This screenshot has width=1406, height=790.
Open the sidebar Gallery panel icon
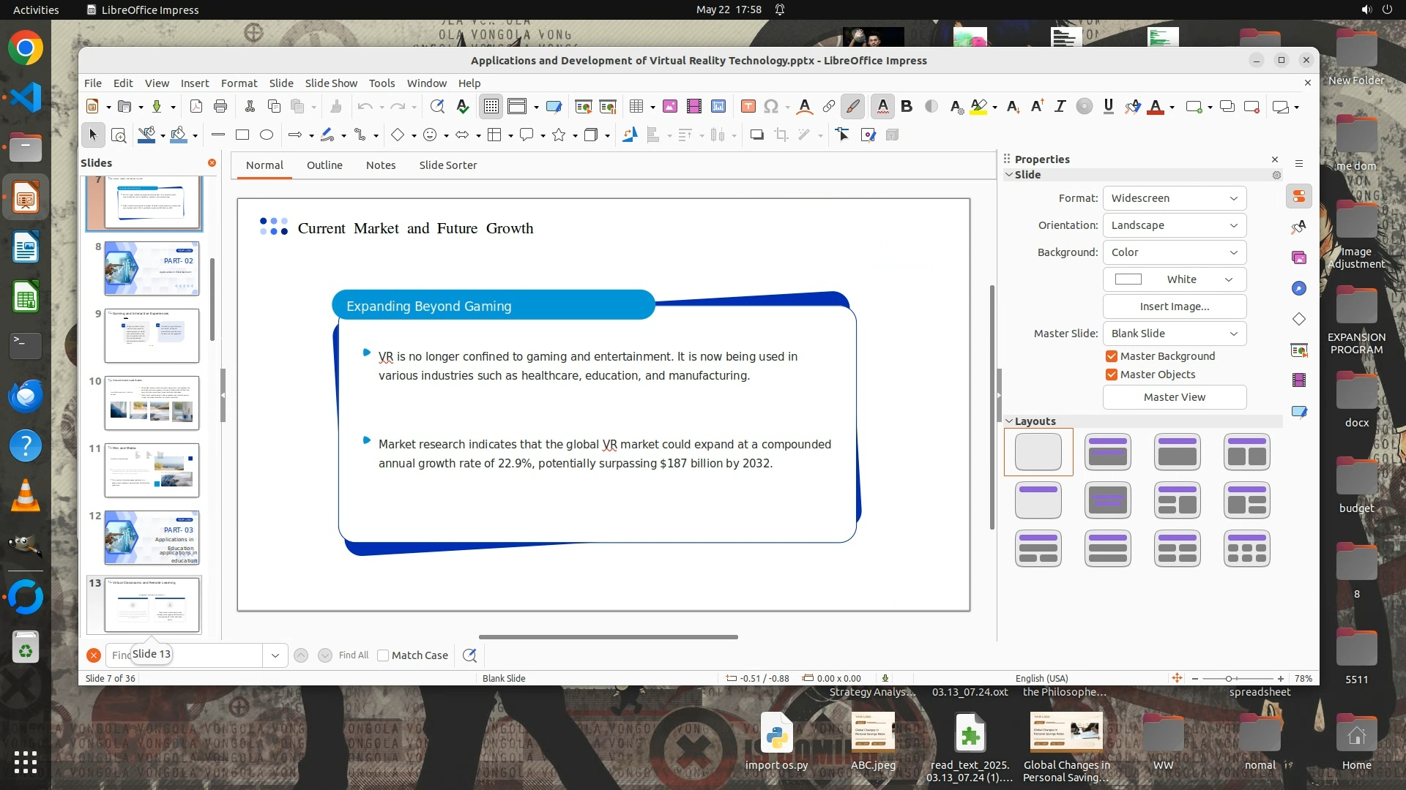1299,257
